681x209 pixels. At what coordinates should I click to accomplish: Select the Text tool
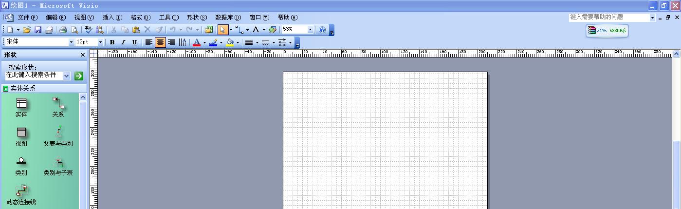[x=256, y=30]
